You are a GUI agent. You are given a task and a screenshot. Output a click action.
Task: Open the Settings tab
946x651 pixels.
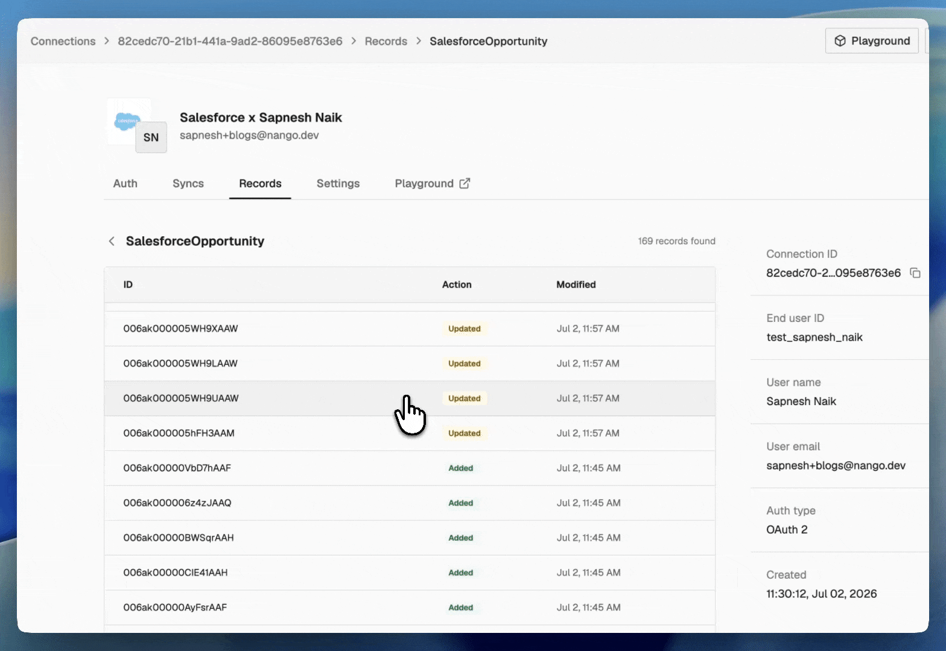338,183
